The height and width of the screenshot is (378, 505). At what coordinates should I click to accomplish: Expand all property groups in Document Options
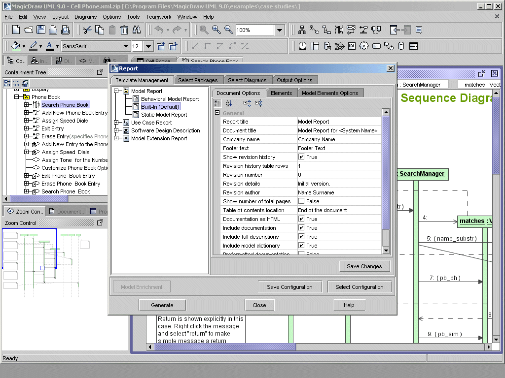point(247,103)
